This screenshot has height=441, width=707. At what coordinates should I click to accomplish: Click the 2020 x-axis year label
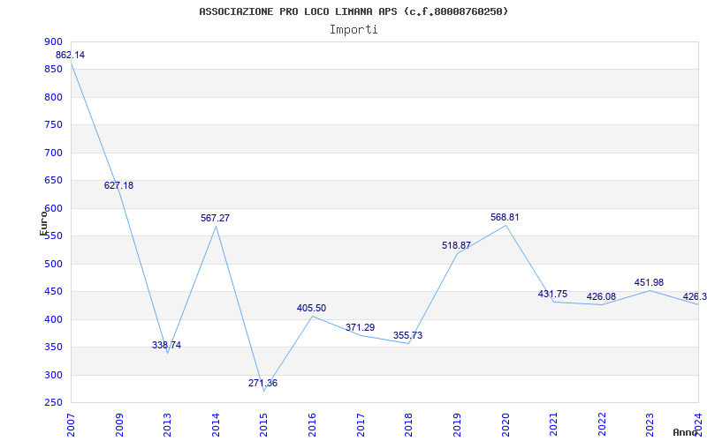[505, 425]
